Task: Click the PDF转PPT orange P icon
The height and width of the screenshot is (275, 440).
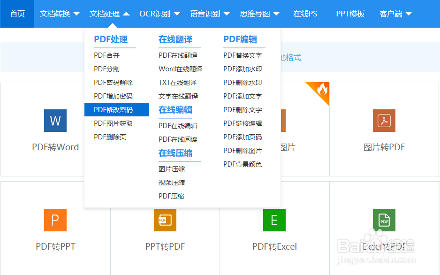Action: tap(55, 220)
